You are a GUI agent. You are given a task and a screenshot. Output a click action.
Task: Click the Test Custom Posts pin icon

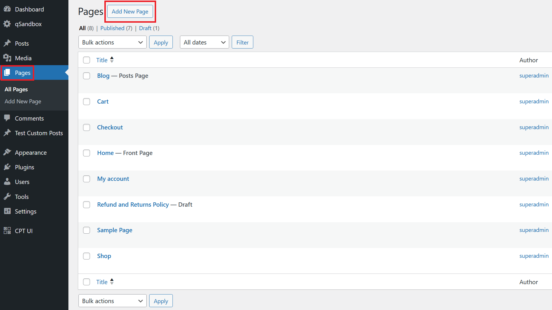[x=7, y=133]
